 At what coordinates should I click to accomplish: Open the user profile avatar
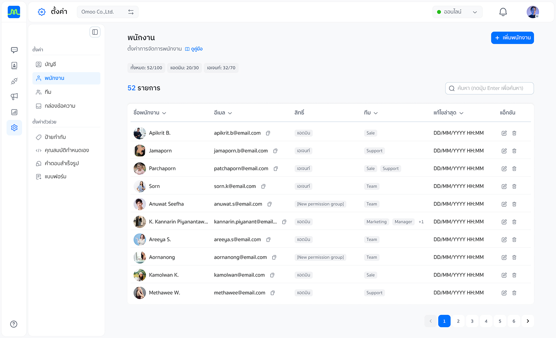click(533, 12)
